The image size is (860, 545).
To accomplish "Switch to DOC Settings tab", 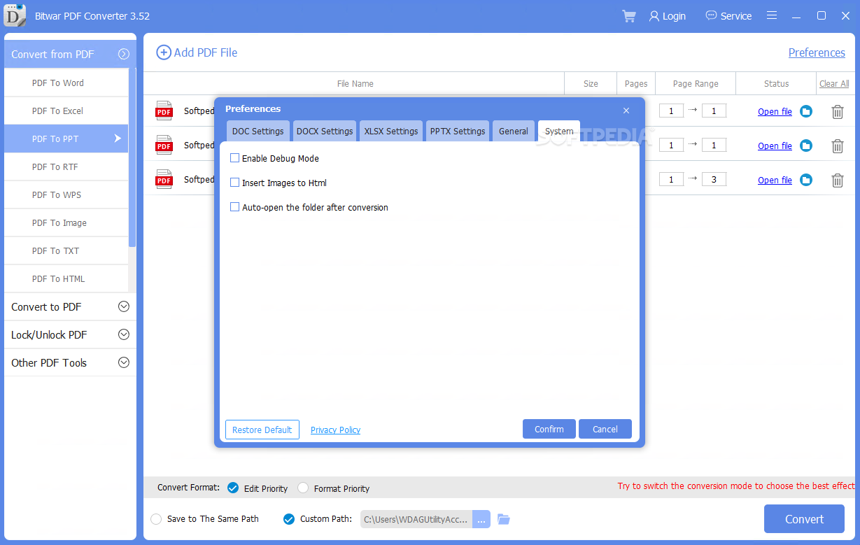I will 258,131.
